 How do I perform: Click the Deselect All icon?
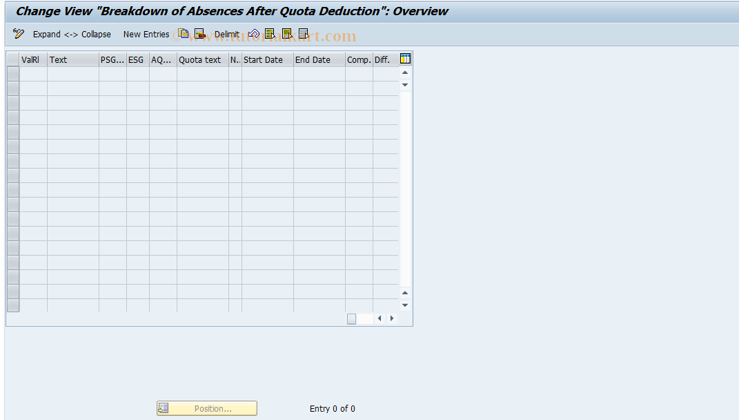304,34
